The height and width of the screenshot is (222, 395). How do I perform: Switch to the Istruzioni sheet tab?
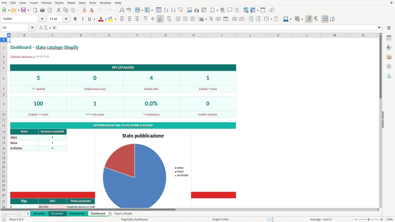[x=39, y=213]
